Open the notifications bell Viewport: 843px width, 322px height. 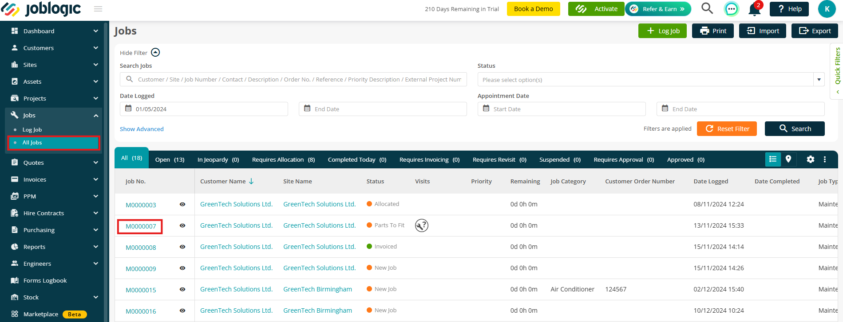point(754,9)
